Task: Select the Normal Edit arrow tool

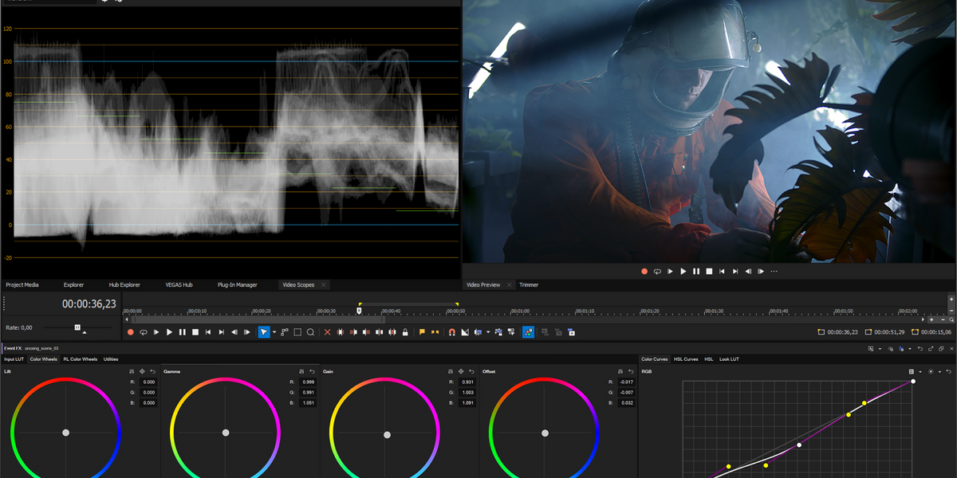Action: [263, 332]
